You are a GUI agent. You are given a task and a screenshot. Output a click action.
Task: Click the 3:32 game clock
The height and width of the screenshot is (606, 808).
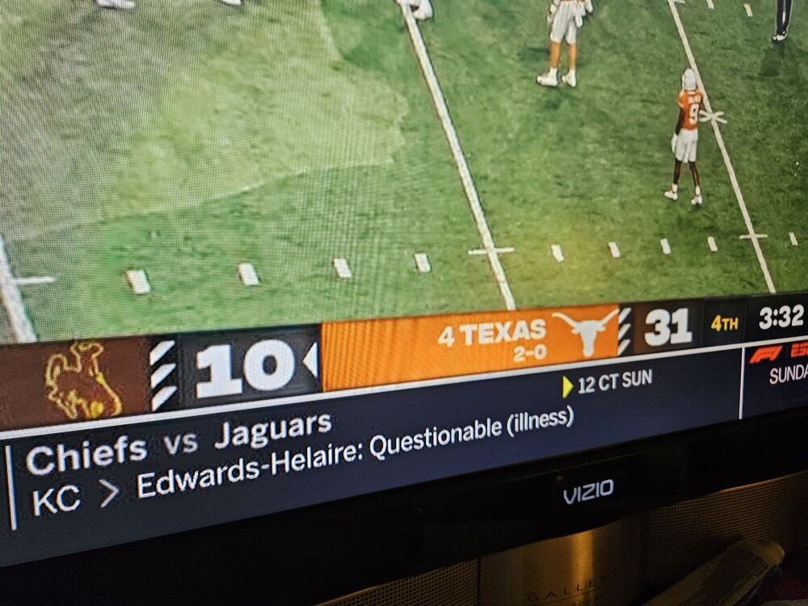[781, 317]
